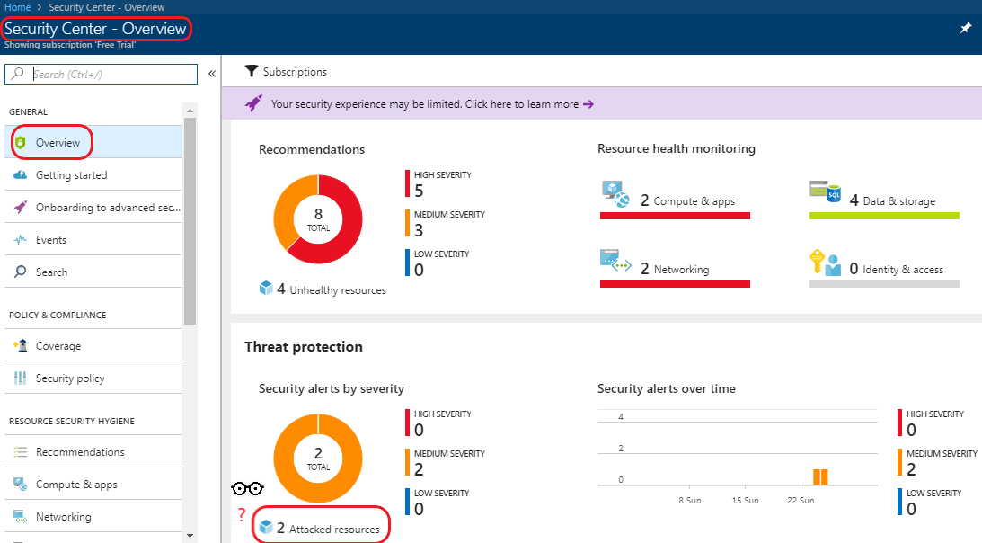Click the Unhealthy resources cube icon

coord(266,288)
